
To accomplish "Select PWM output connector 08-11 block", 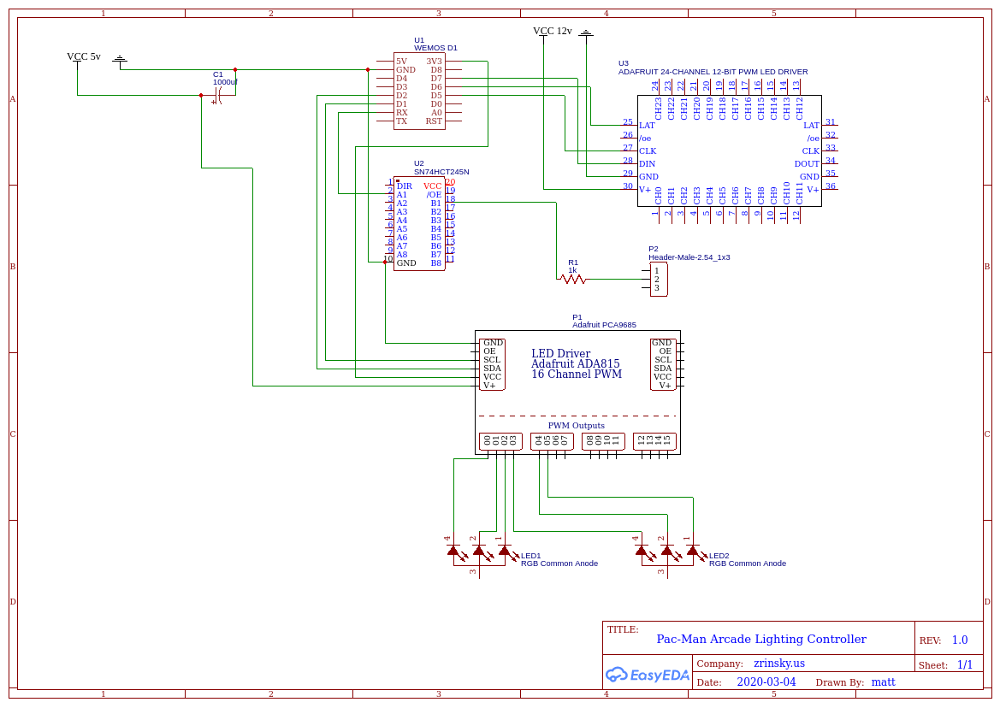I will click(x=603, y=441).
